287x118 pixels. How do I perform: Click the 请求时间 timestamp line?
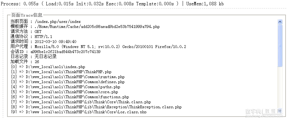click(43, 42)
